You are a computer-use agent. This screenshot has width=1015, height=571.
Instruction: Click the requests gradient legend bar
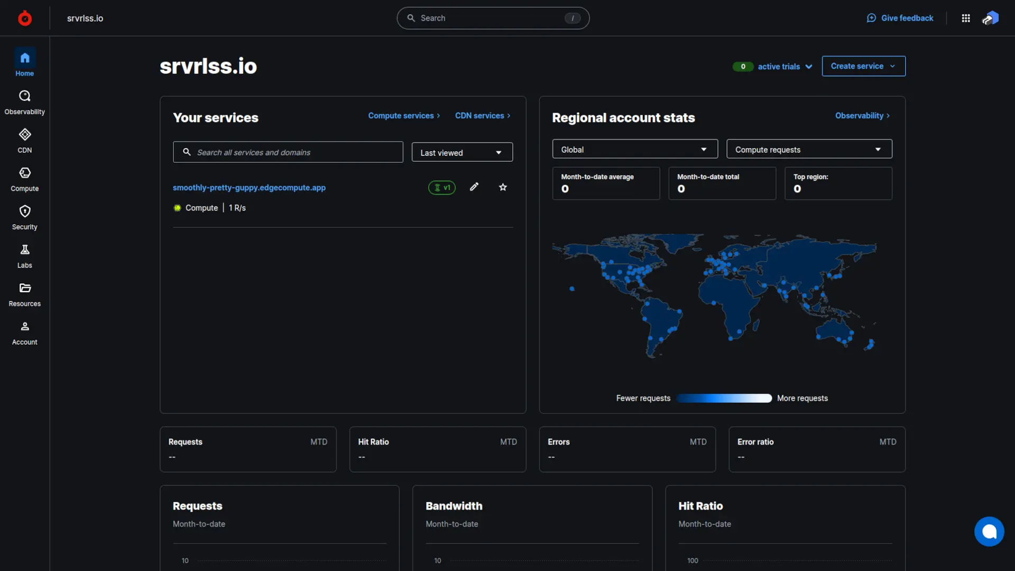click(x=724, y=398)
